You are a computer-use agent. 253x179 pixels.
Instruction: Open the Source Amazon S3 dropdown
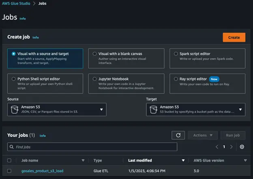[57, 110]
